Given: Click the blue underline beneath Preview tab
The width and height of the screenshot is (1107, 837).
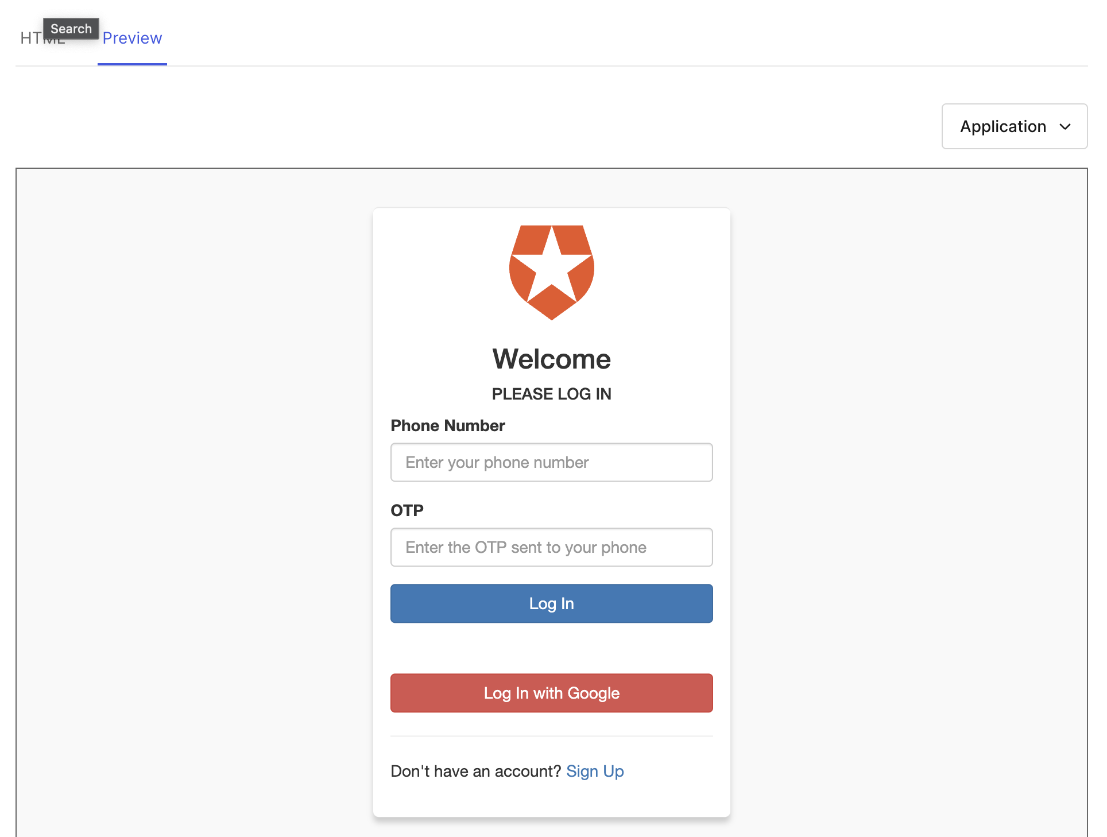Looking at the screenshot, I should pos(132,64).
